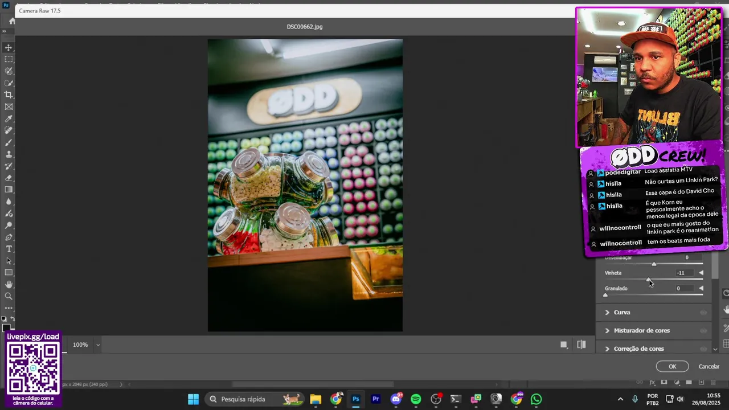The width and height of the screenshot is (729, 410).
Task: Click the Vinheta slider track
Action: coord(654,280)
